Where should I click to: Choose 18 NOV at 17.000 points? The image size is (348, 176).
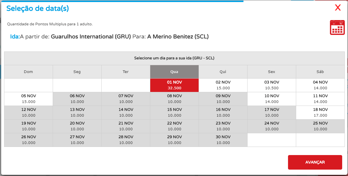[320, 113]
